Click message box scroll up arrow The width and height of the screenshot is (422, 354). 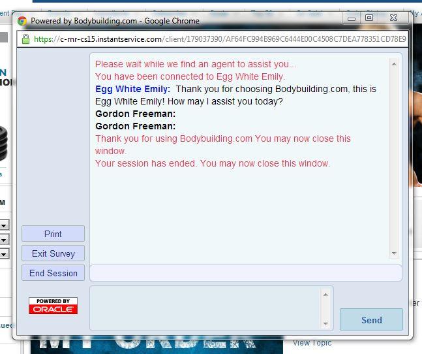[x=325, y=295]
